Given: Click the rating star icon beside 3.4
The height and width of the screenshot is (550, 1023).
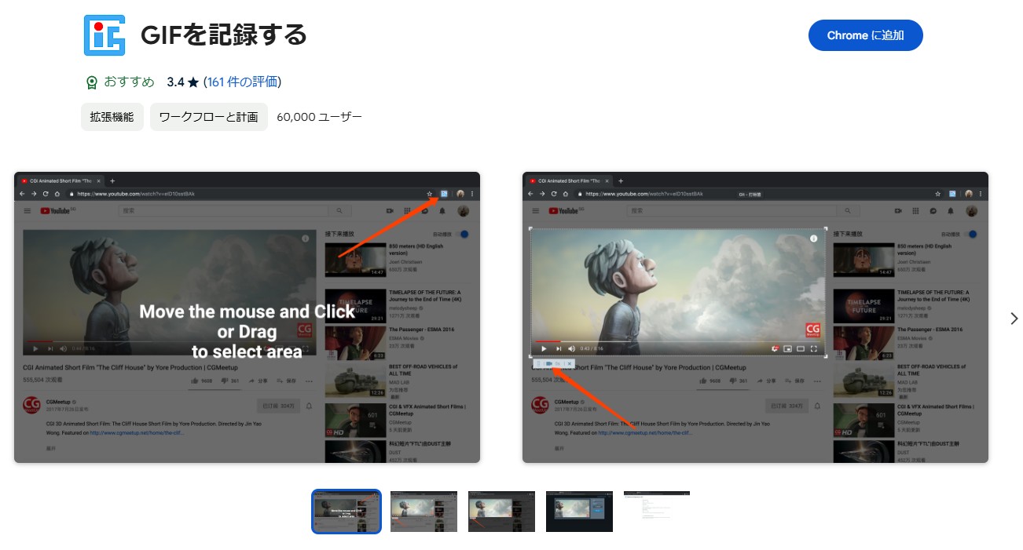Looking at the screenshot, I should [x=193, y=82].
